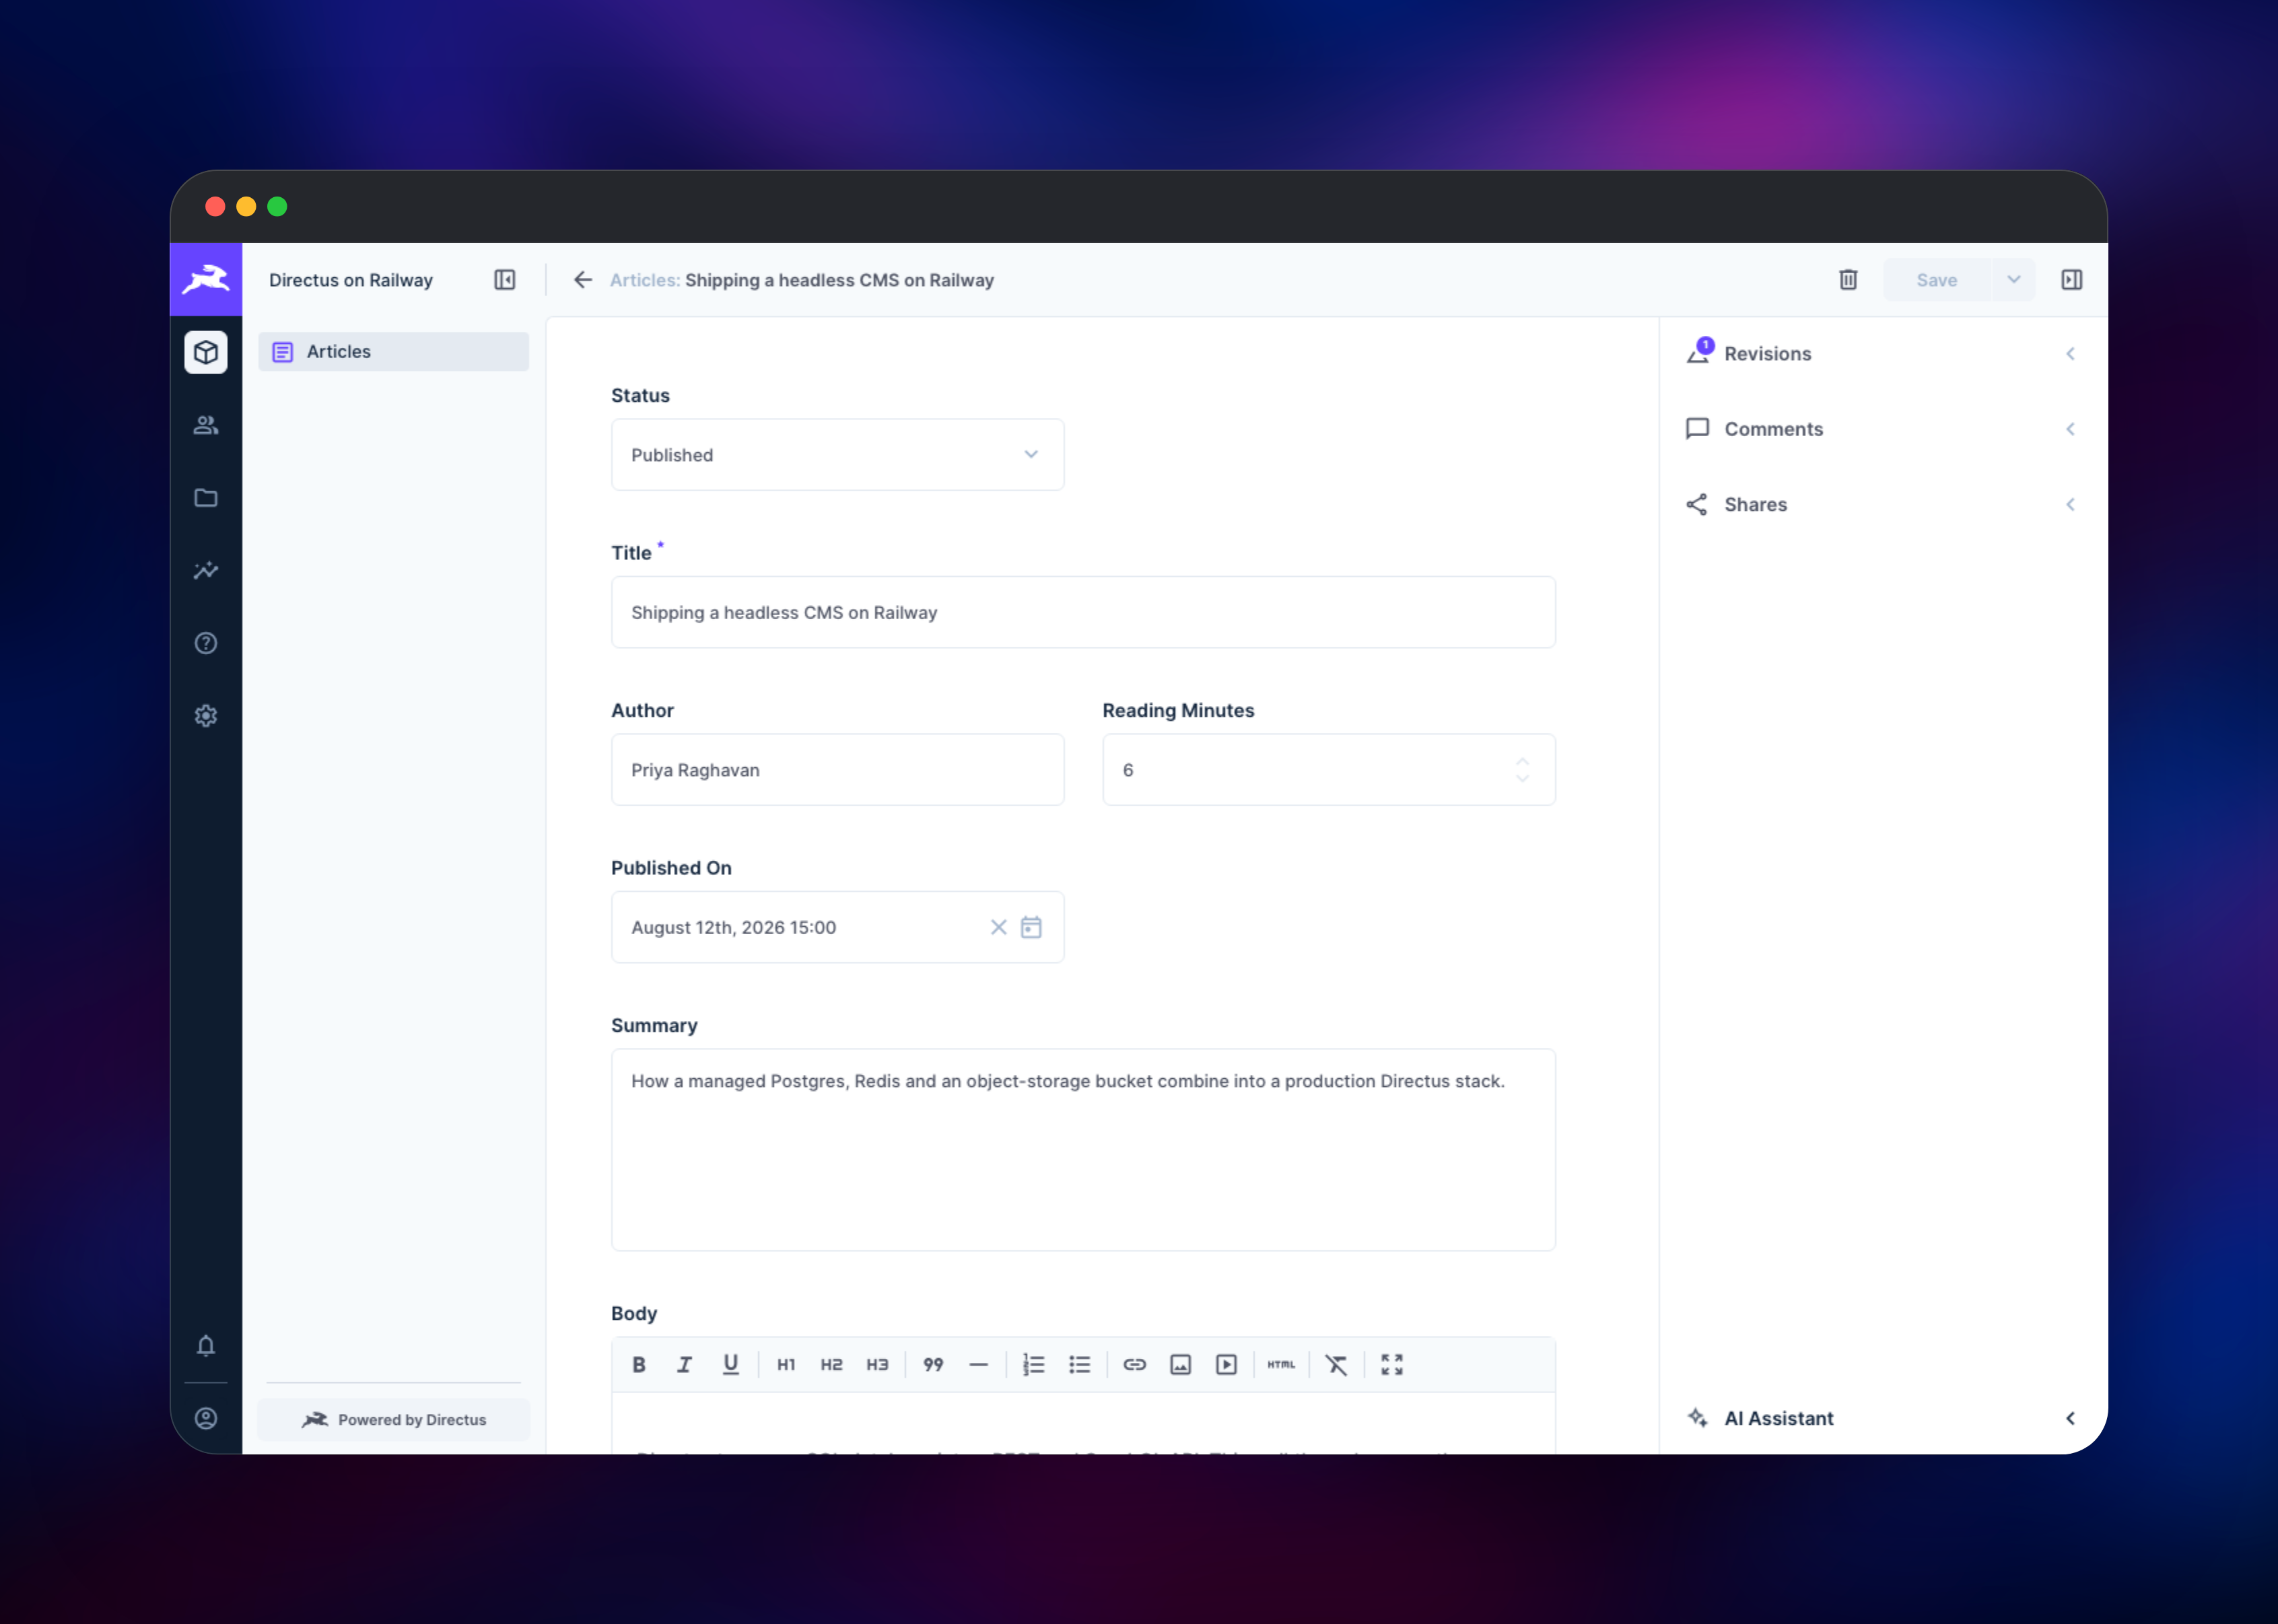2278x1624 pixels.
Task: Click the Directus on Railway project name
Action: pyautogui.click(x=351, y=280)
